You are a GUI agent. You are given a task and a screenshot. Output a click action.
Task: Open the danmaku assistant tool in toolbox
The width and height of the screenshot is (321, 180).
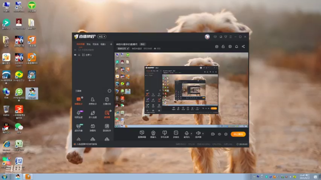tap(78, 101)
